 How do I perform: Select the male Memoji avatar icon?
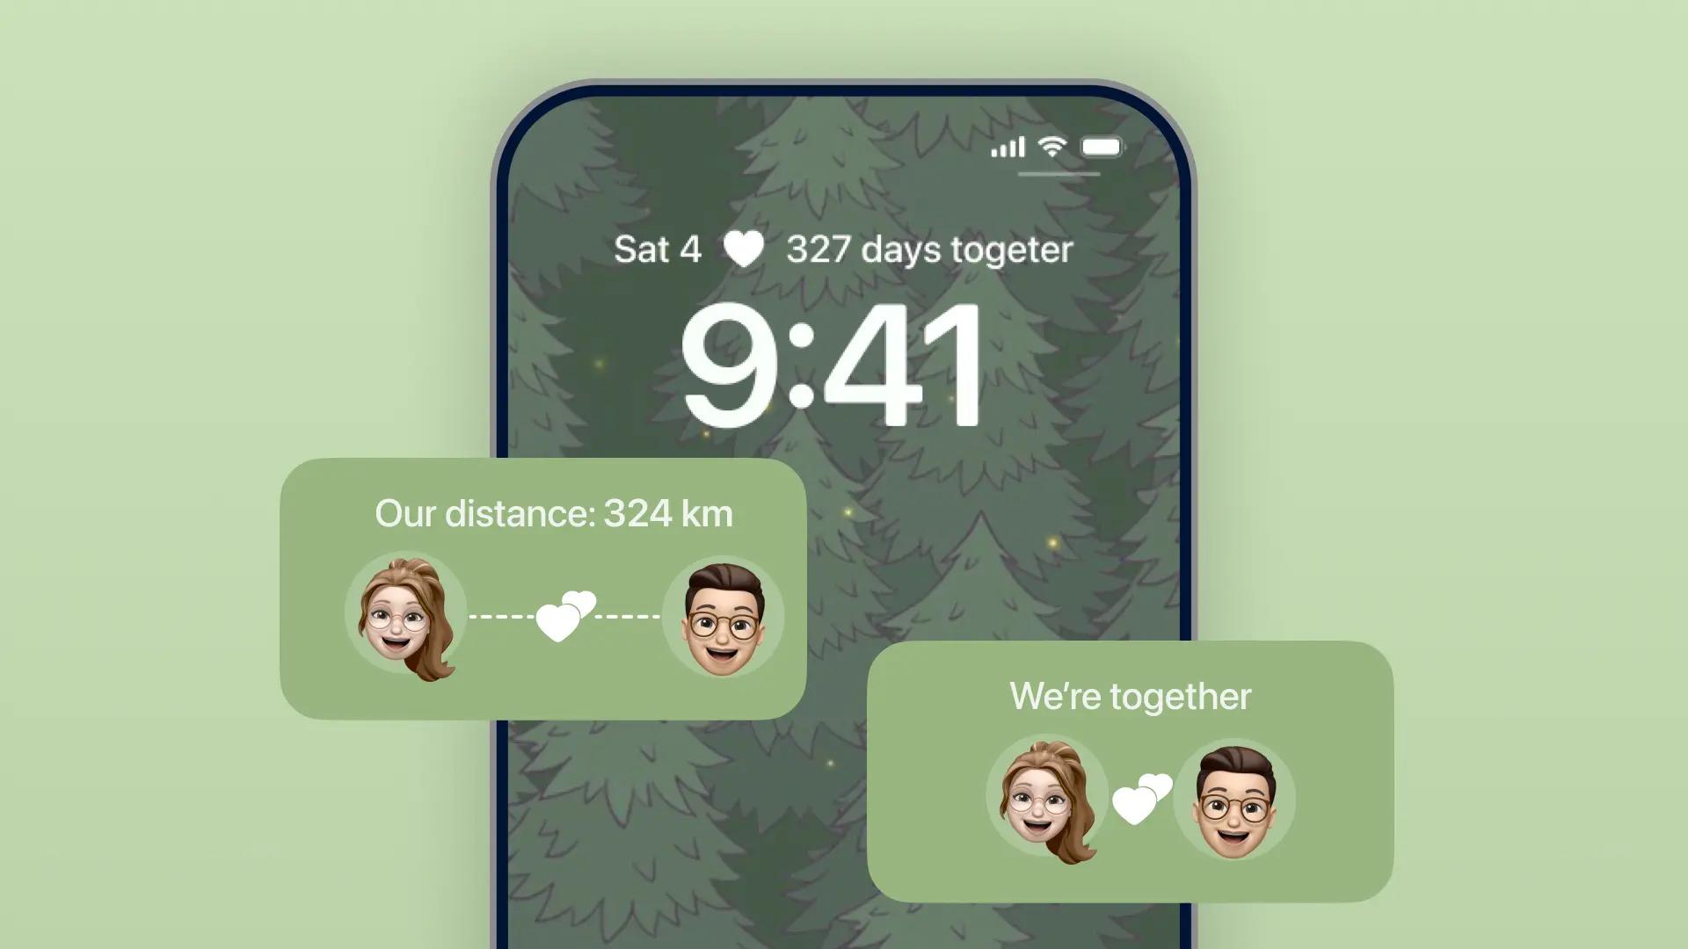[x=721, y=614]
